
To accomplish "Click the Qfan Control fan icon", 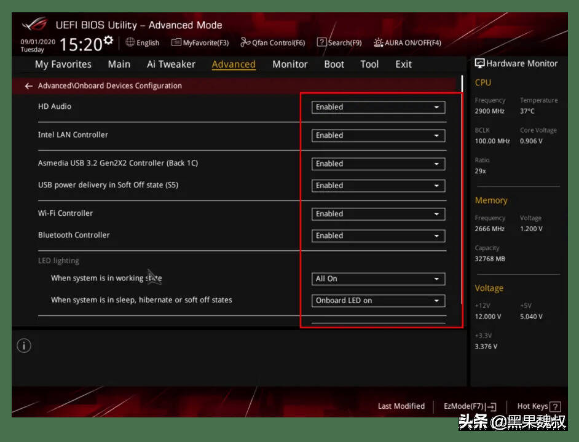I will coord(245,42).
